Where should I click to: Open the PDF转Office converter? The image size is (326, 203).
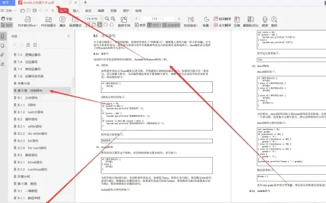pyautogui.click(x=28, y=22)
